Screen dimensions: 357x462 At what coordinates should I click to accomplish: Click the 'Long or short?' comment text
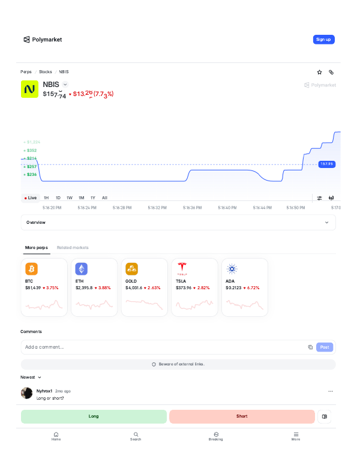(50, 398)
